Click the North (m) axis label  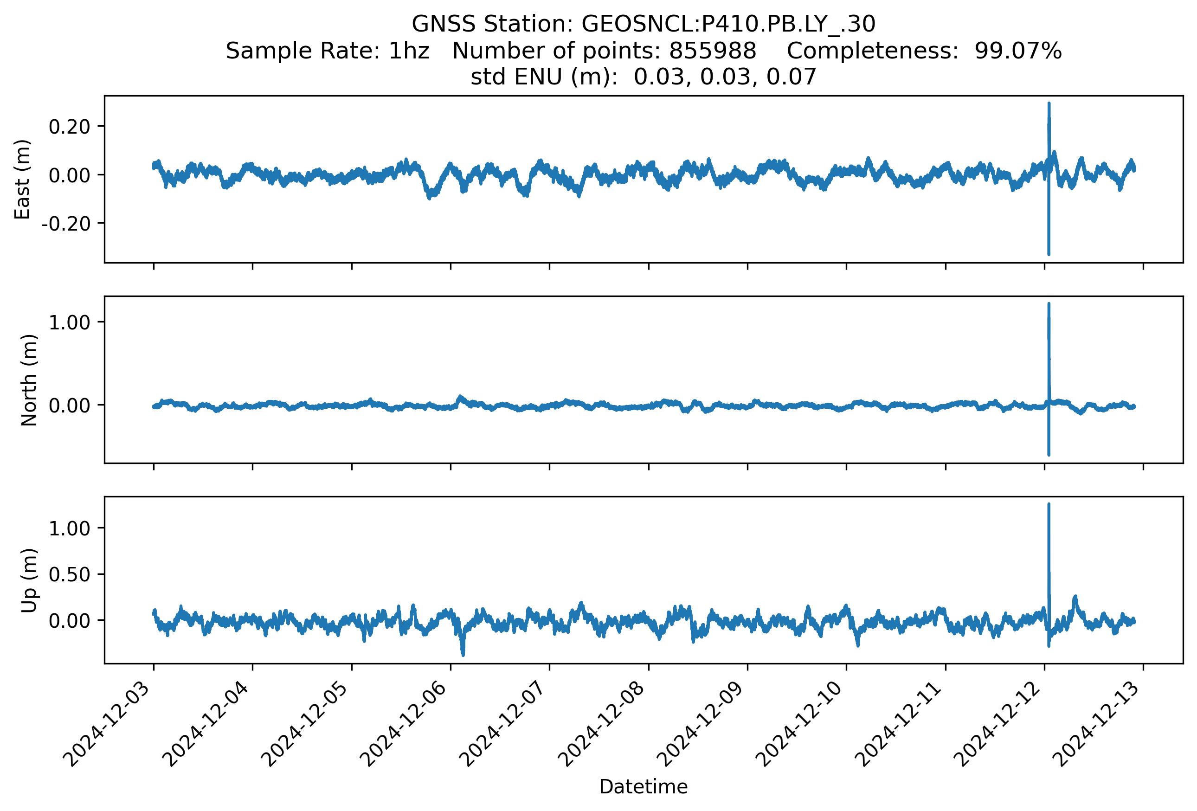(x=29, y=380)
